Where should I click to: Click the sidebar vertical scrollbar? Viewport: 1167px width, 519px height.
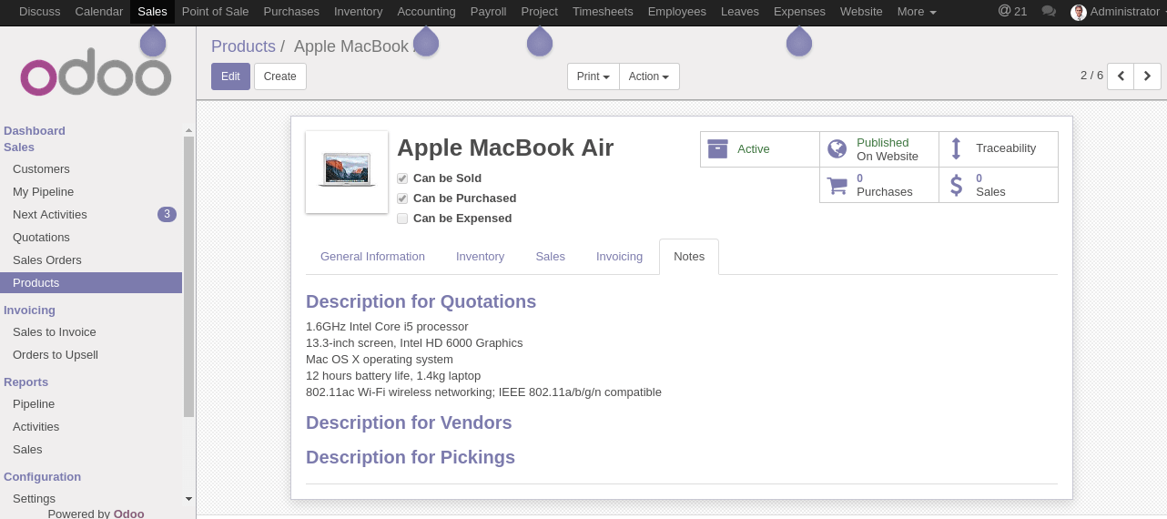click(188, 277)
